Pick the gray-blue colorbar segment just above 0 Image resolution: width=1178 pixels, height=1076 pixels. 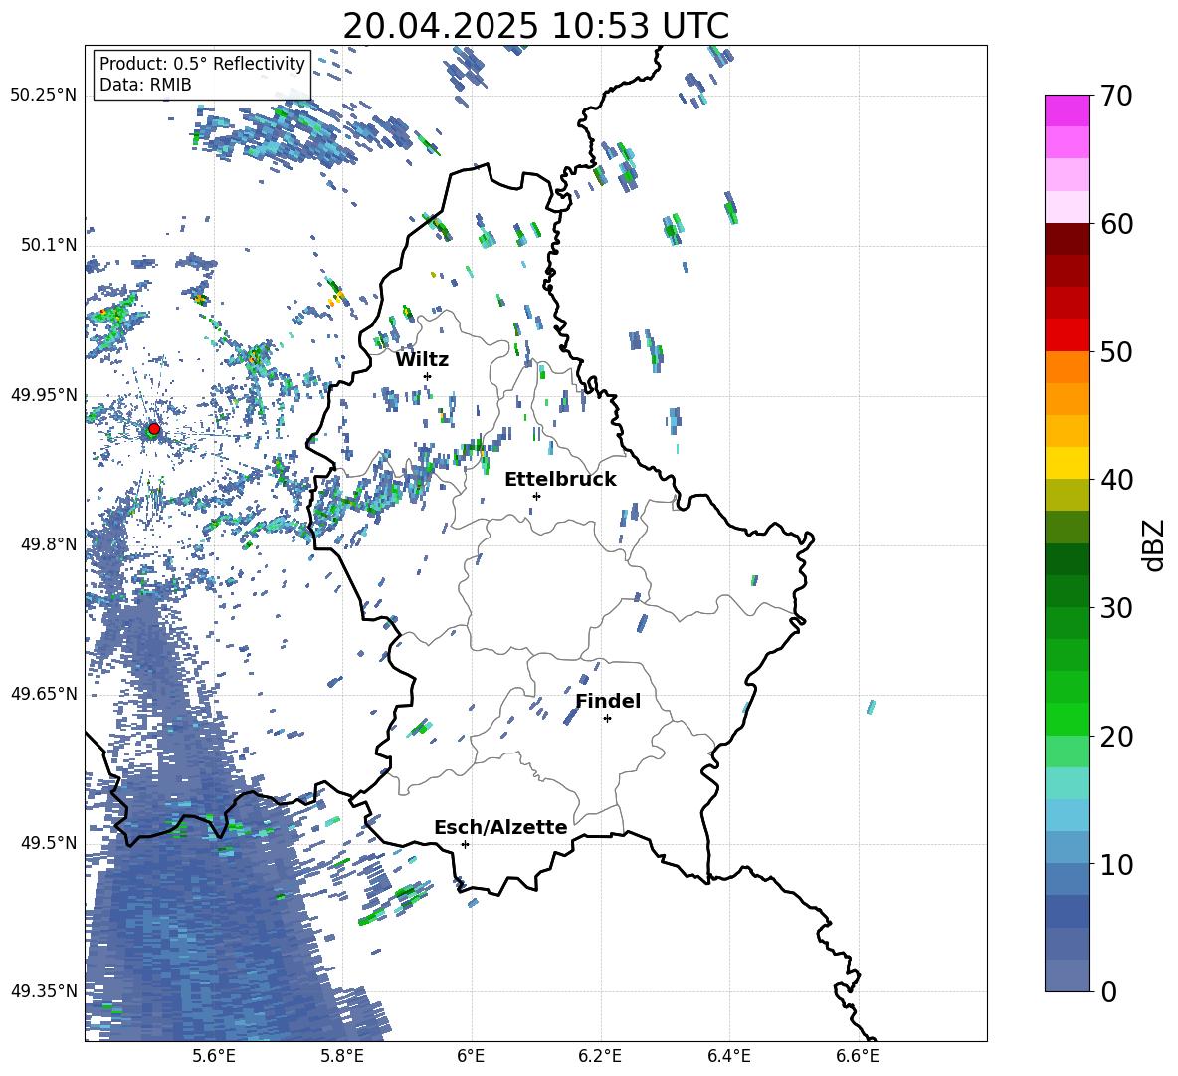tap(1067, 975)
